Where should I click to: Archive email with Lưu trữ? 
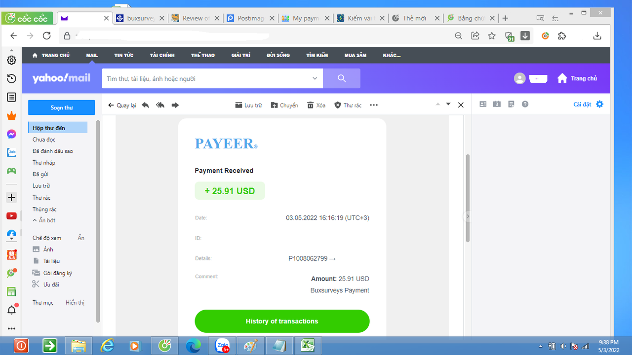click(x=248, y=105)
